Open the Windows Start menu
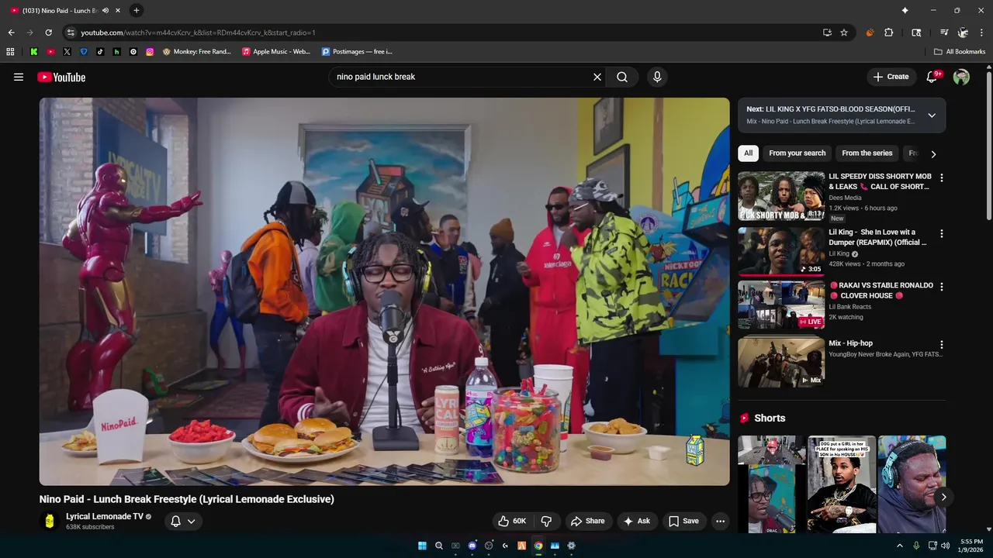 (x=422, y=546)
